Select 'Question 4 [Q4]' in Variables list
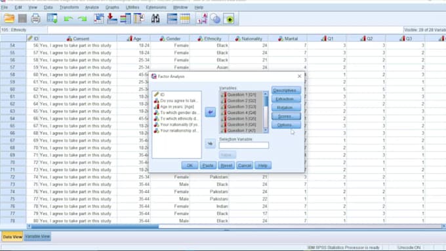Screen dimensions: 446x251 coord(241,113)
